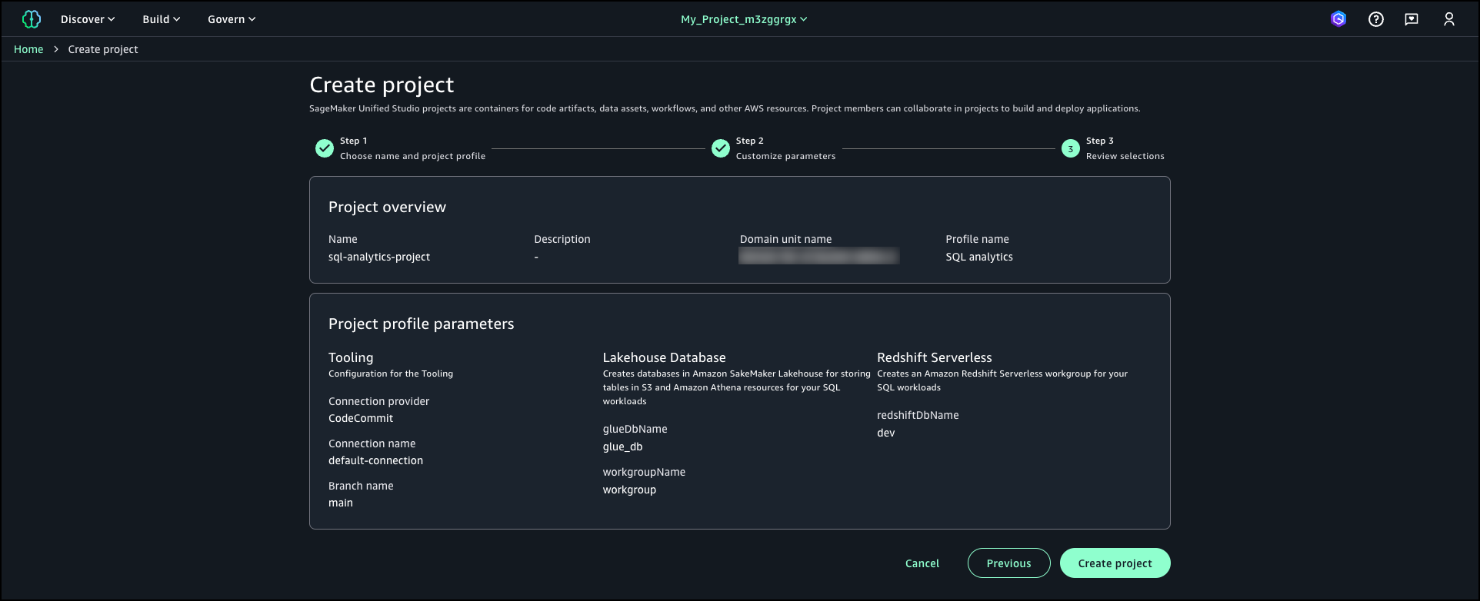Click the "Create project" breadcrumb item

[x=103, y=49]
